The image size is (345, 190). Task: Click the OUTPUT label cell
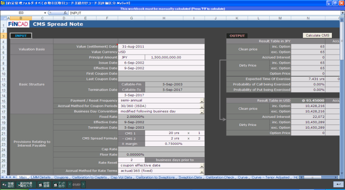237,36
